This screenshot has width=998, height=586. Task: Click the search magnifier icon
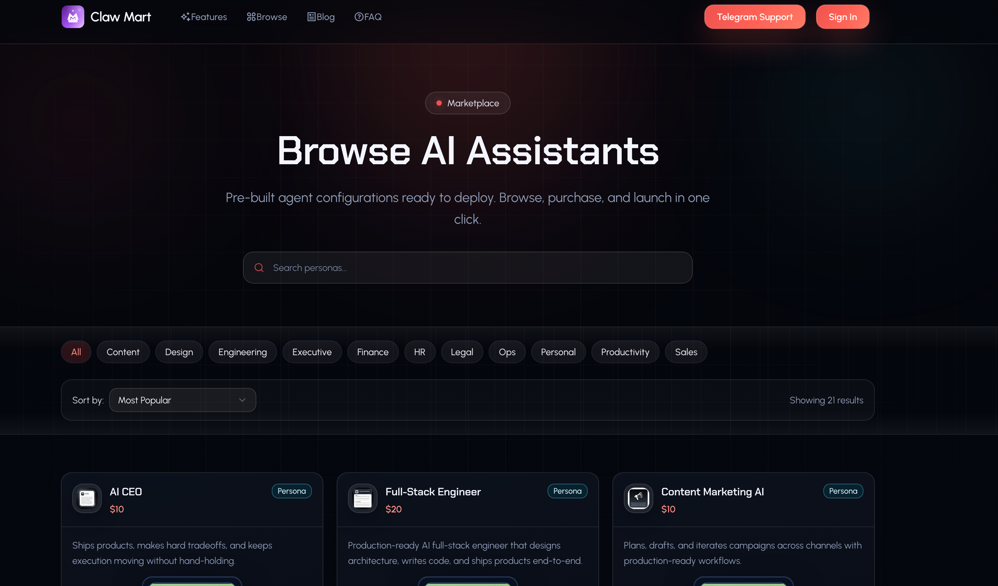click(259, 268)
